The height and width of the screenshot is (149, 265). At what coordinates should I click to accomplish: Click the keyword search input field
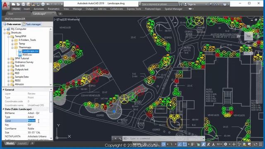point(159,4)
